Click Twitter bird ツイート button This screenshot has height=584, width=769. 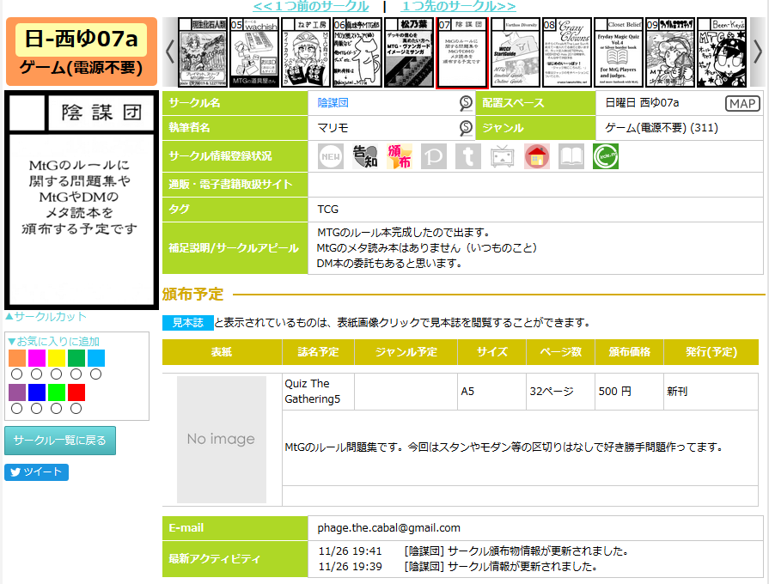pos(36,472)
